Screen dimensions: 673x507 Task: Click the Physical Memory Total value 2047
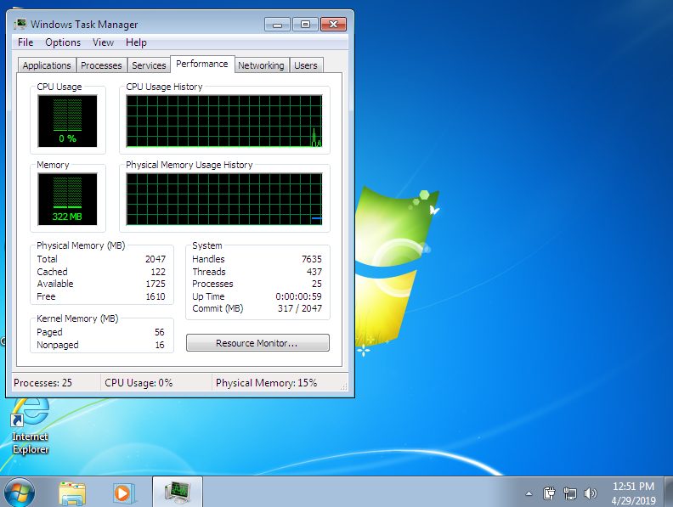[155, 259]
